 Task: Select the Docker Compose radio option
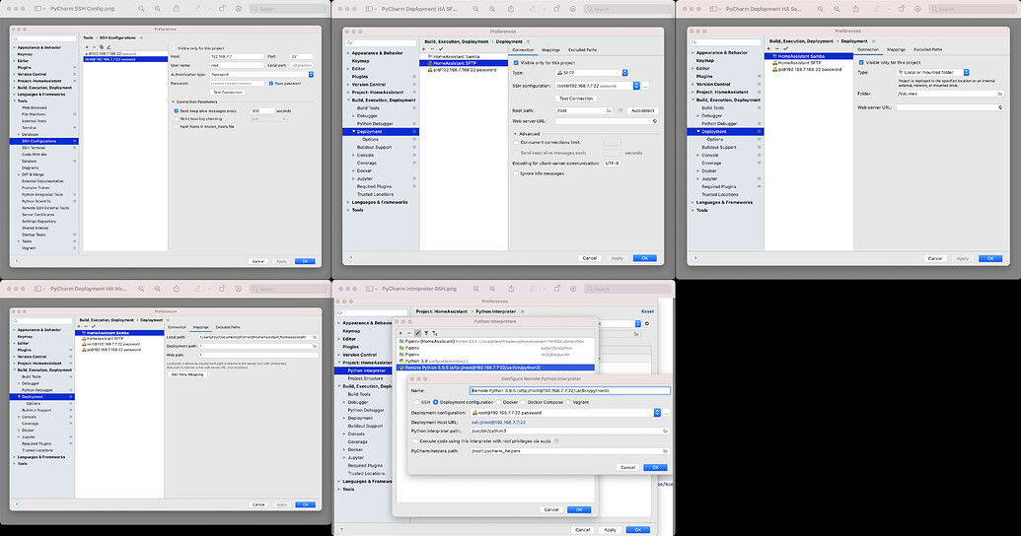point(523,402)
